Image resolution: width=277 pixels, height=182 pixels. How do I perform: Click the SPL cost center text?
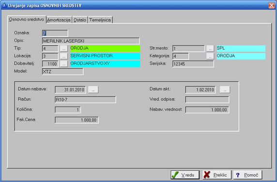click(x=241, y=48)
